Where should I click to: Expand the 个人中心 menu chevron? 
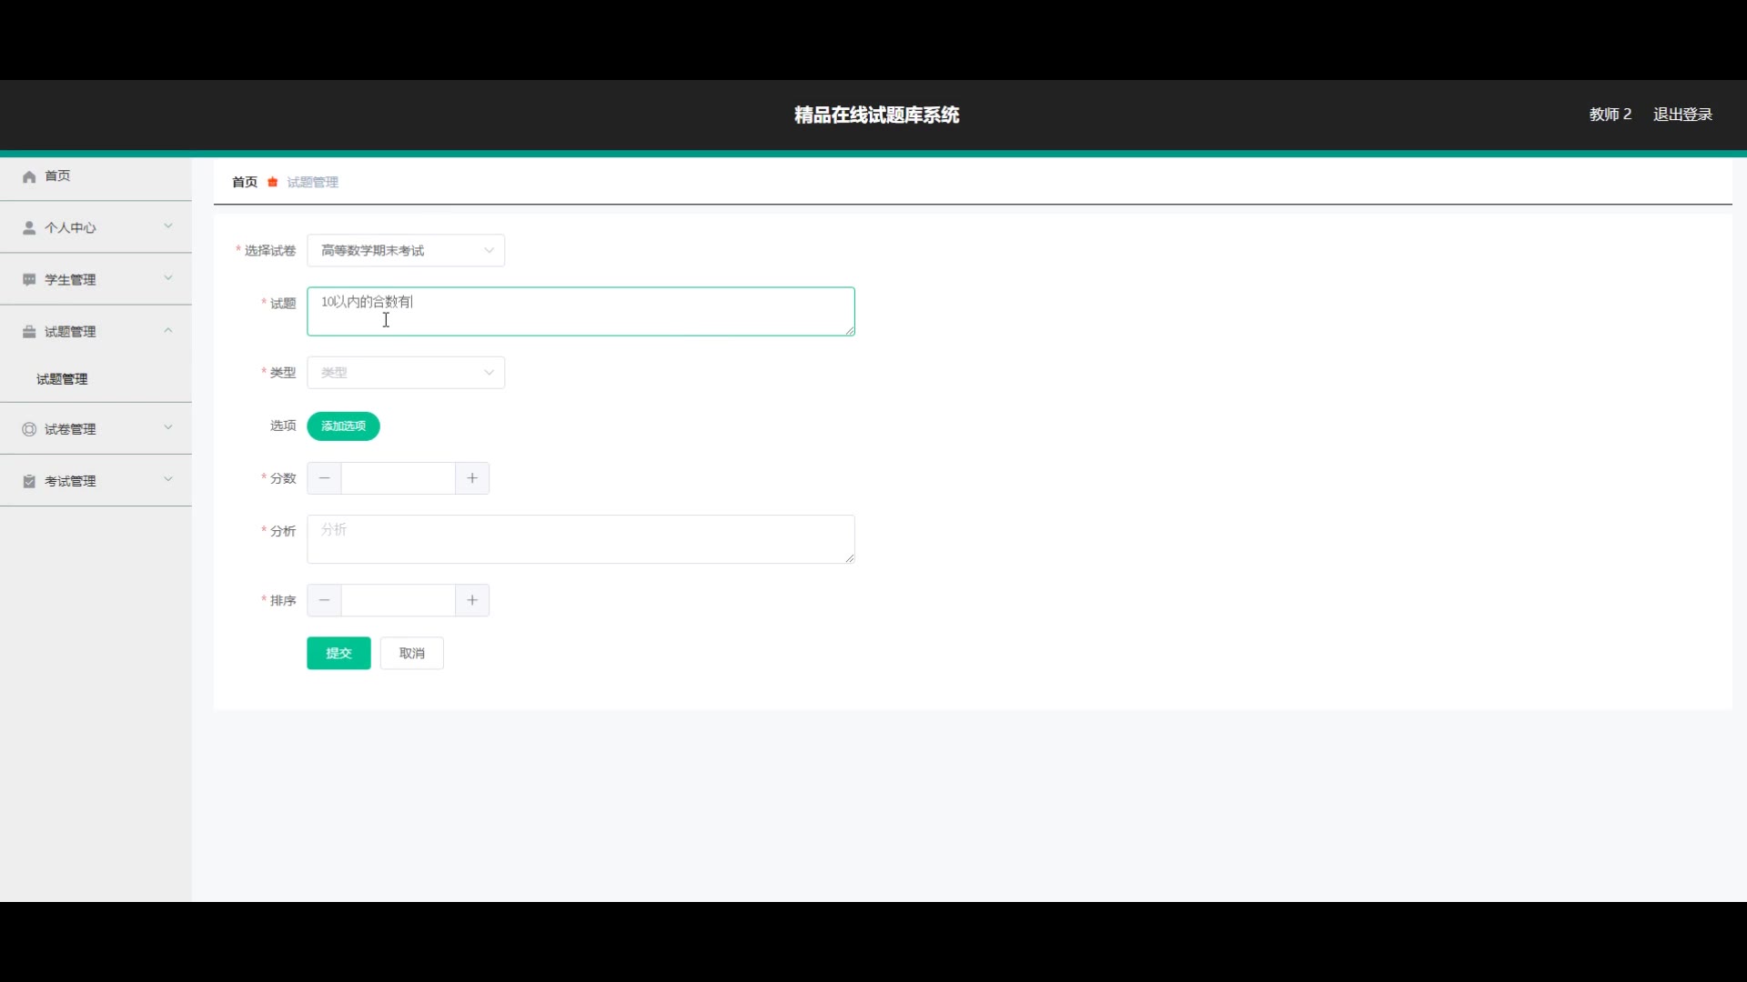click(168, 226)
